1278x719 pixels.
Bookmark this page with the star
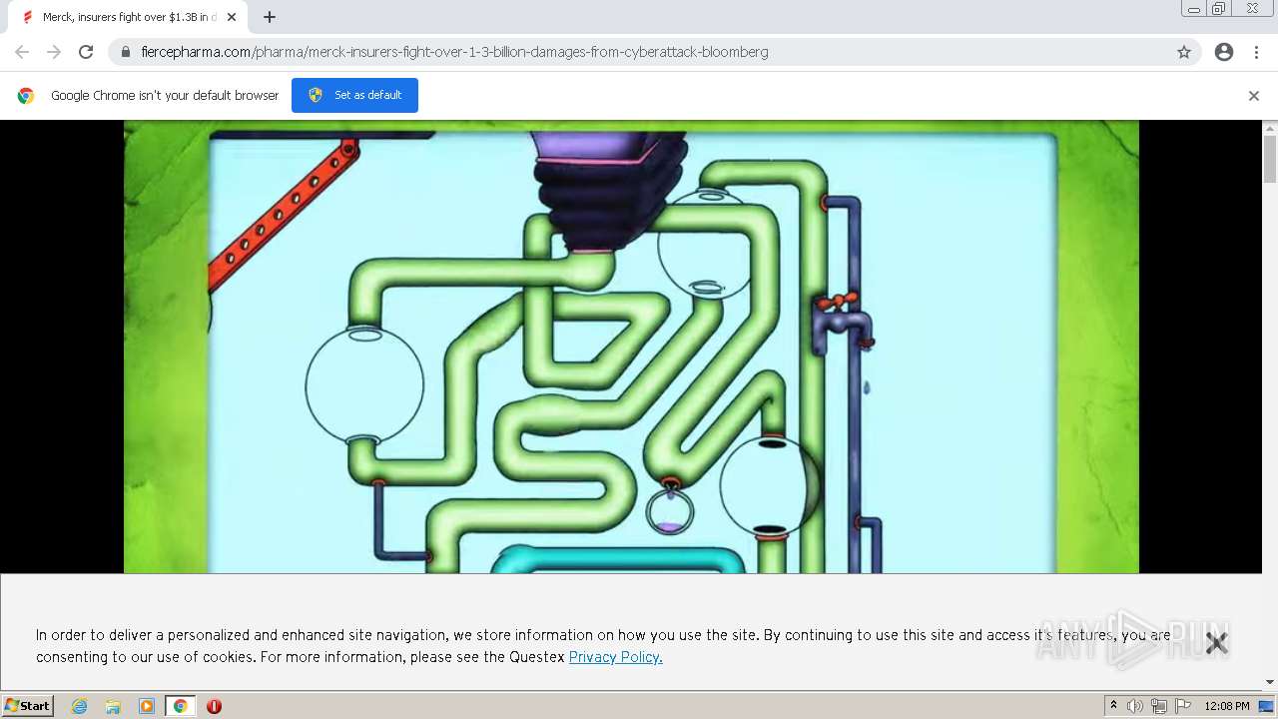click(x=1184, y=52)
